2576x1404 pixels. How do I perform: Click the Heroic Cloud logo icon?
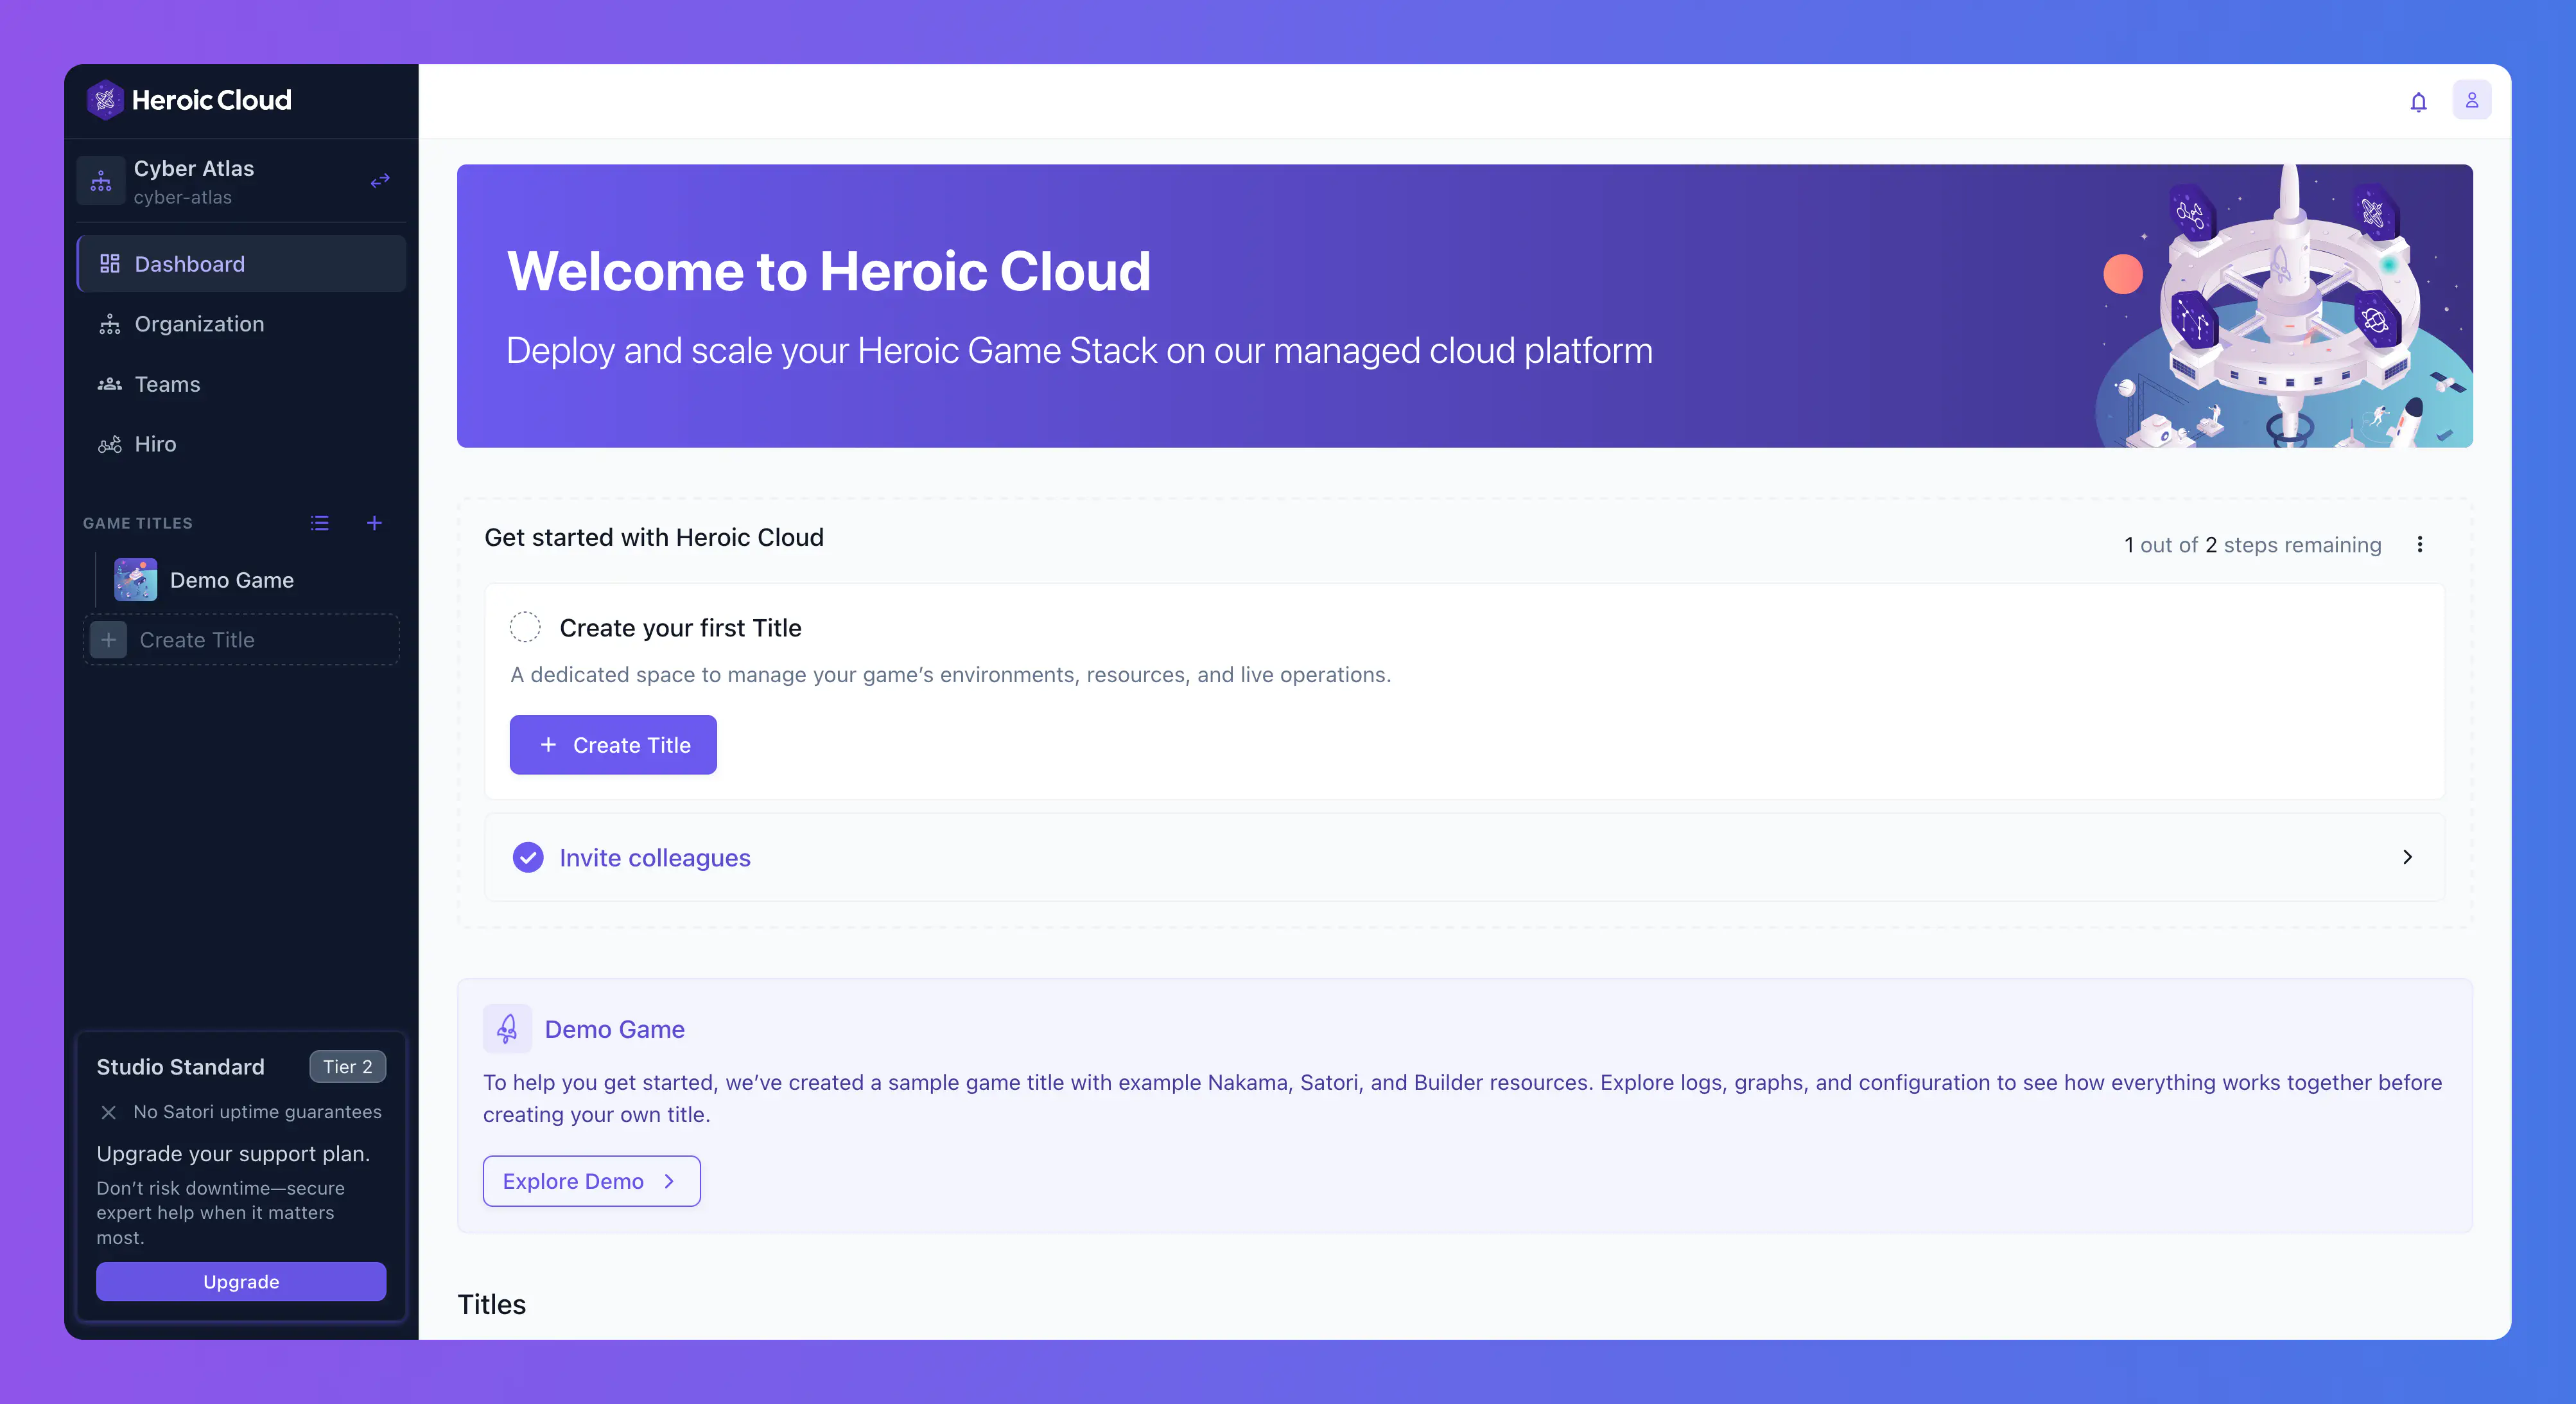tap(105, 99)
